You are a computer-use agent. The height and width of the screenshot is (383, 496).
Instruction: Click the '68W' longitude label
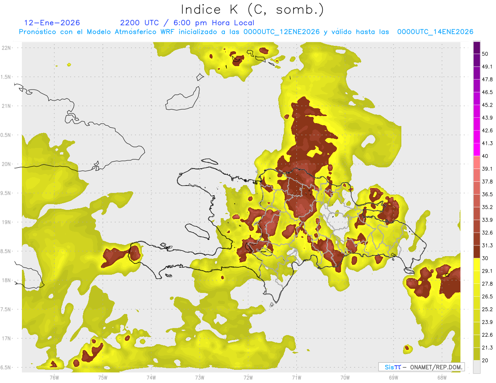[x=442, y=378]
